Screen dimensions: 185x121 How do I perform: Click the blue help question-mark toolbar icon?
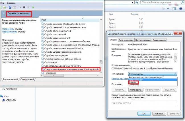click(x=10, y=7)
